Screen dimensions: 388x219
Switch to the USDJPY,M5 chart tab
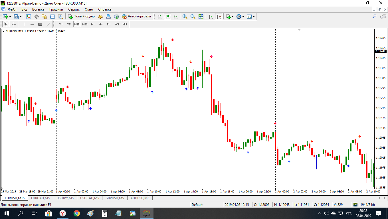point(65,198)
